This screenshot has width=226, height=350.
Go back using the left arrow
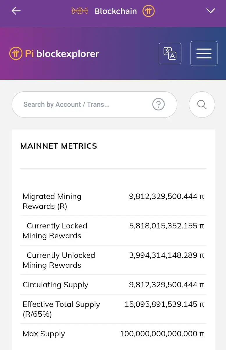click(16, 11)
